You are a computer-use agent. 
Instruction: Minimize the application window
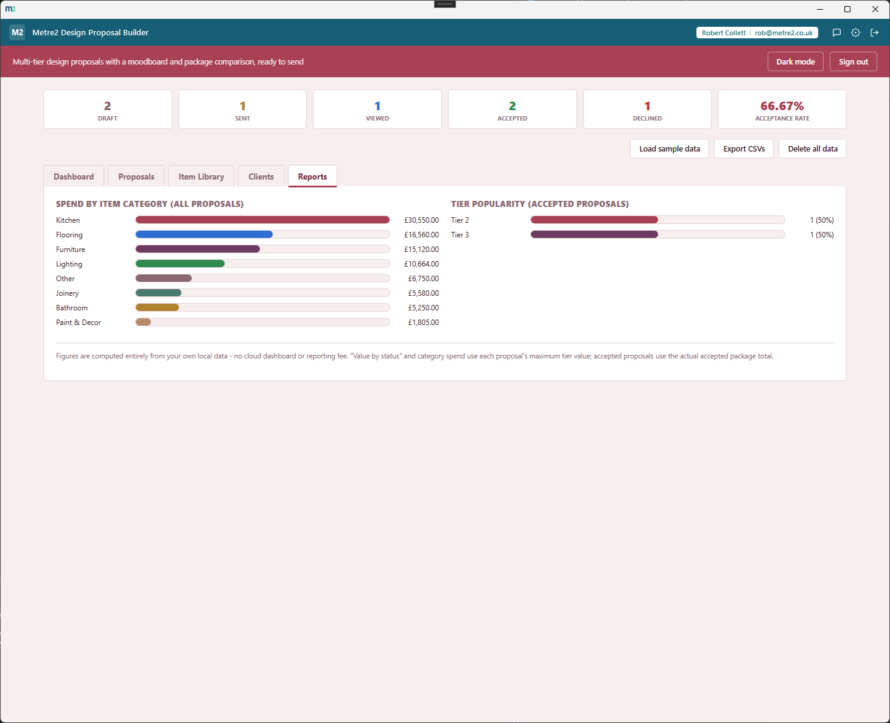click(819, 9)
